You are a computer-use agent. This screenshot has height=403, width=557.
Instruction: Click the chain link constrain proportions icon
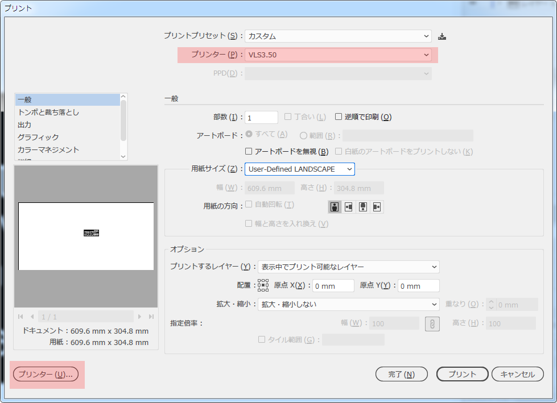click(x=432, y=323)
